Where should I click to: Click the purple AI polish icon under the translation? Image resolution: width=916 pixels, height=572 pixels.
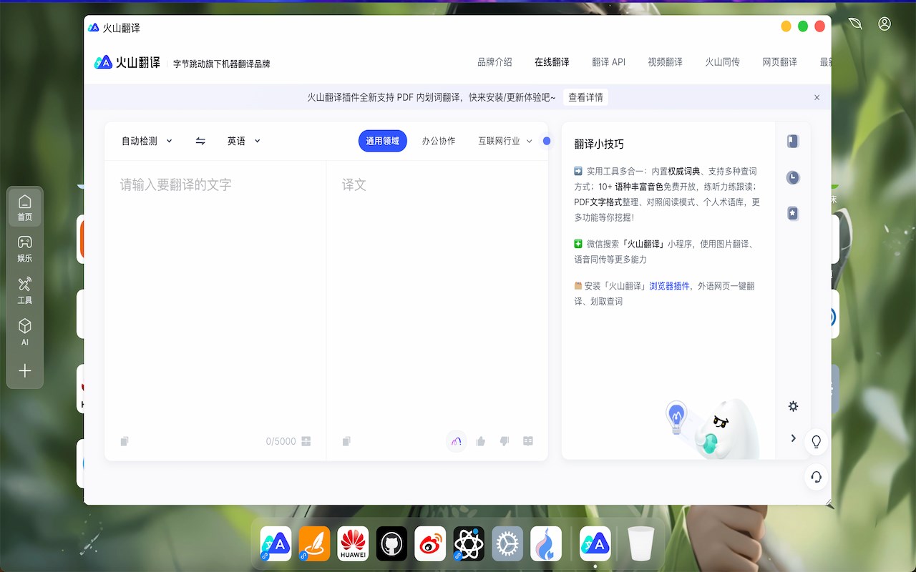(457, 441)
